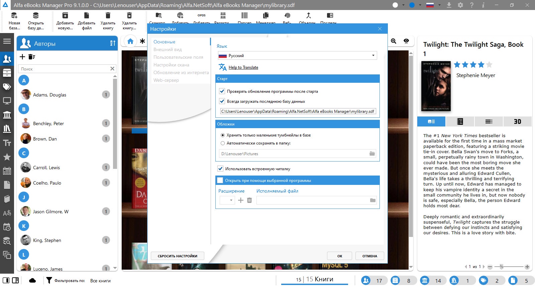Open Настройки скана settings section
This screenshot has width=535, height=287.
click(x=171, y=65)
